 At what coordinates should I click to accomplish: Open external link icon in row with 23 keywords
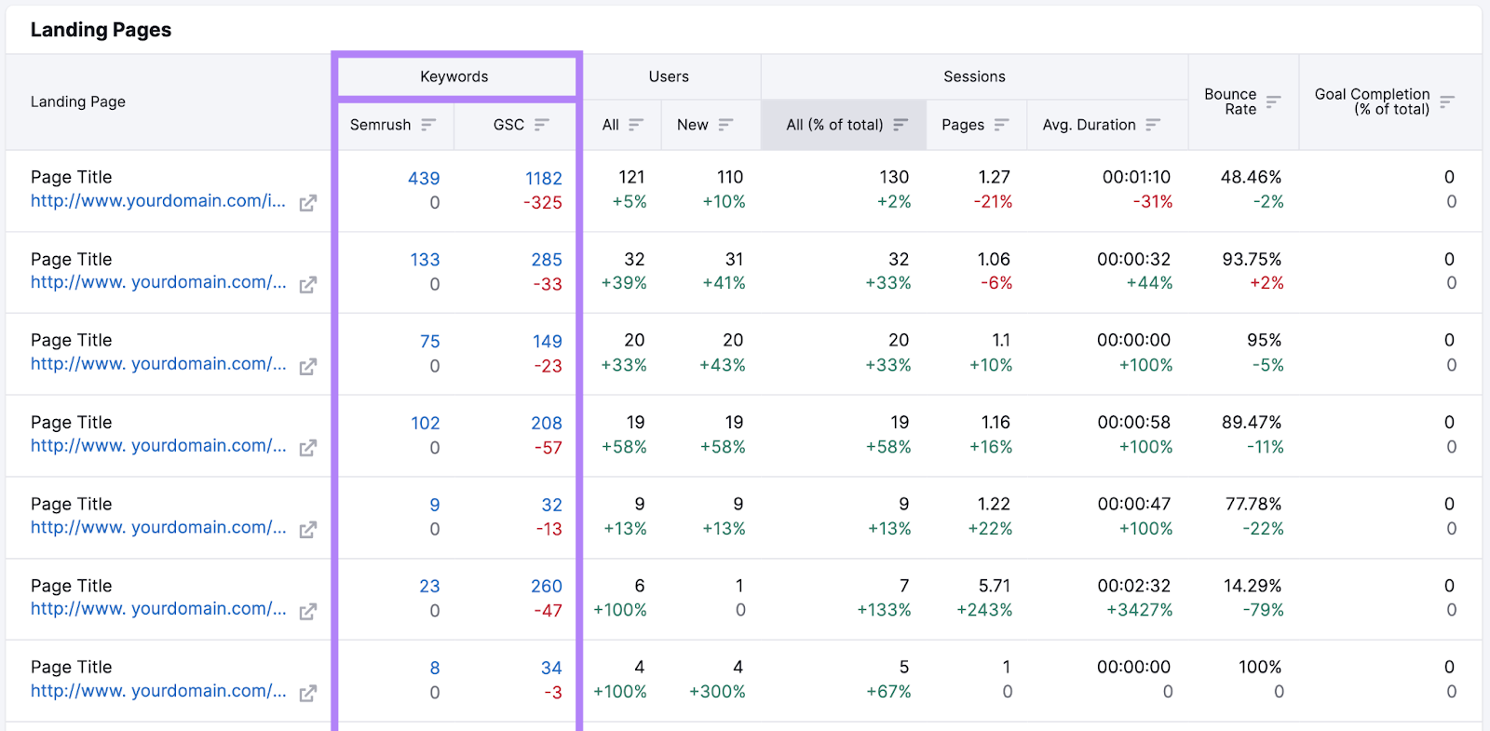307,612
